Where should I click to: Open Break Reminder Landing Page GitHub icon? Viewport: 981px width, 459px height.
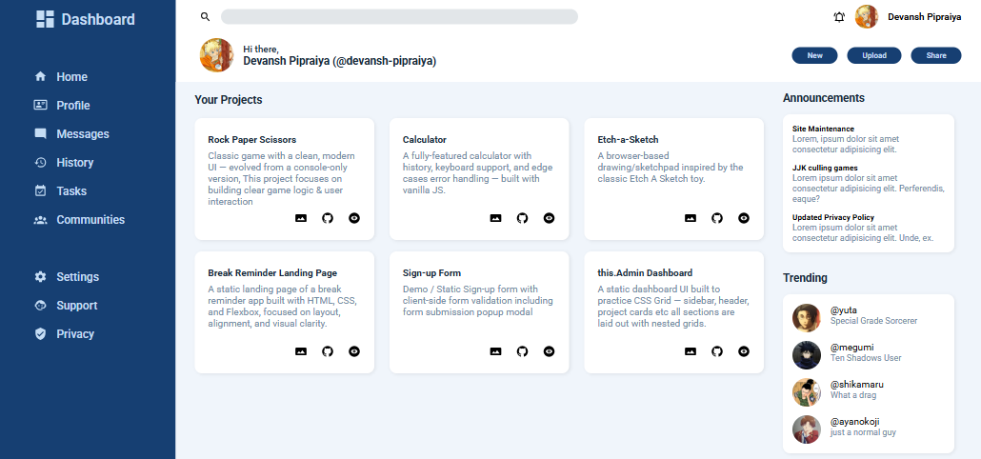tap(328, 351)
